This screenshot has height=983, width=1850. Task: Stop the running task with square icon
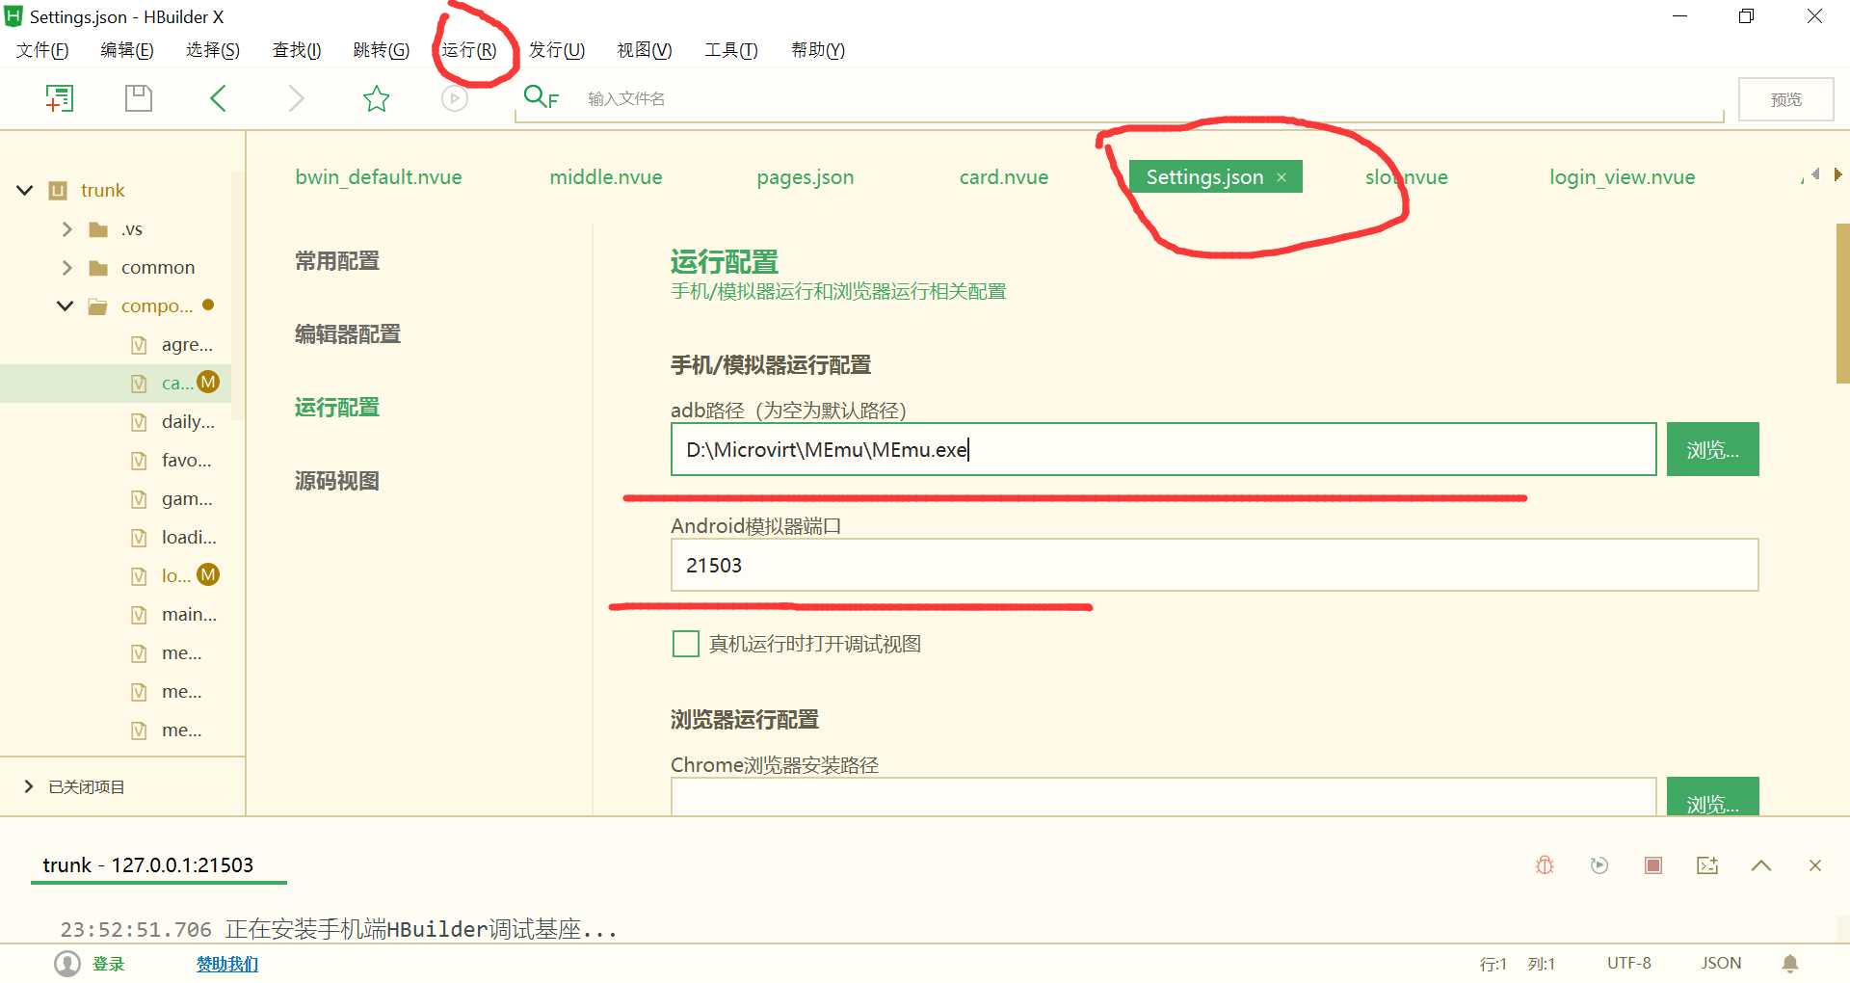click(x=1653, y=865)
